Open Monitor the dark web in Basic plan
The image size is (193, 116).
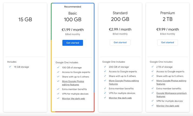(x=73, y=98)
